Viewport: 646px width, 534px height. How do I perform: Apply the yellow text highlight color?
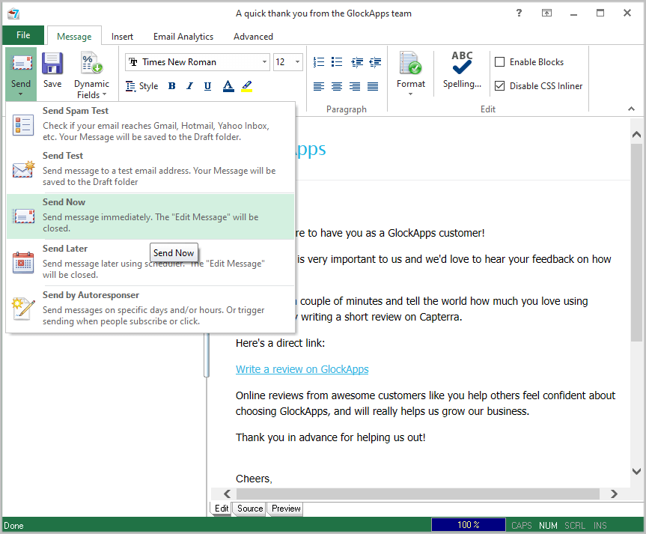point(247,86)
